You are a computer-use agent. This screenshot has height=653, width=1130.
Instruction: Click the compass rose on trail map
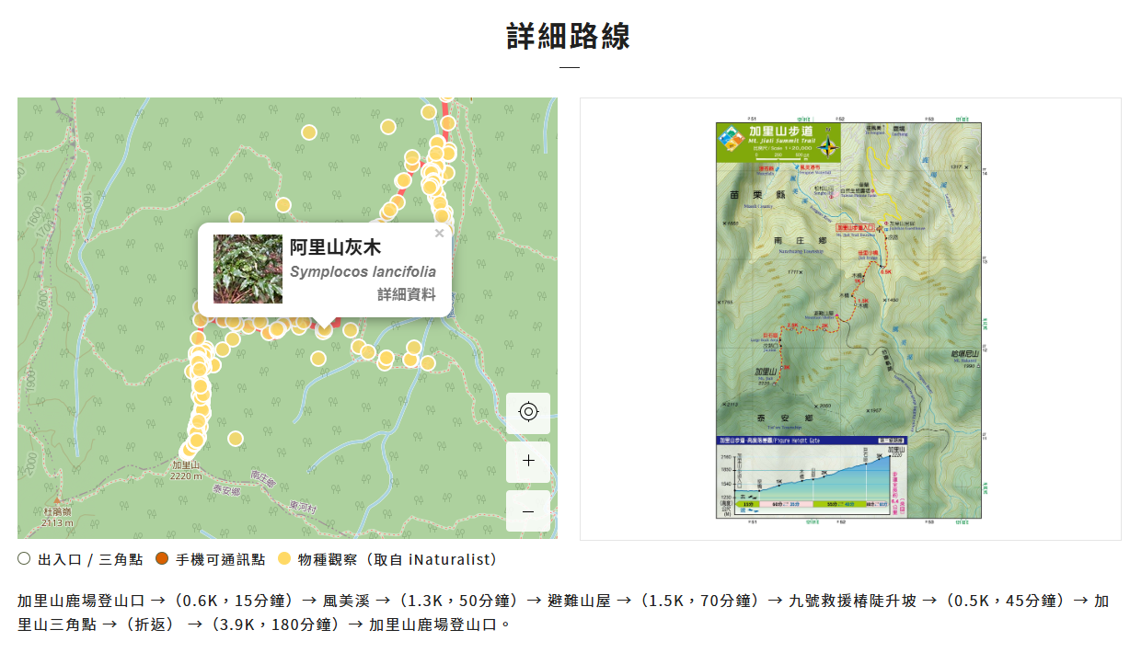click(x=828, y=147)
